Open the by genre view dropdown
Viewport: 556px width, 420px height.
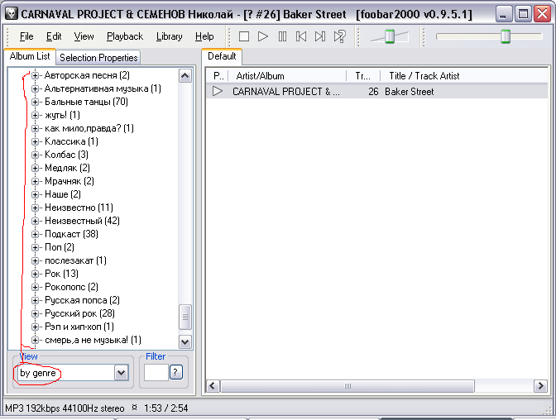pos(121,373)
